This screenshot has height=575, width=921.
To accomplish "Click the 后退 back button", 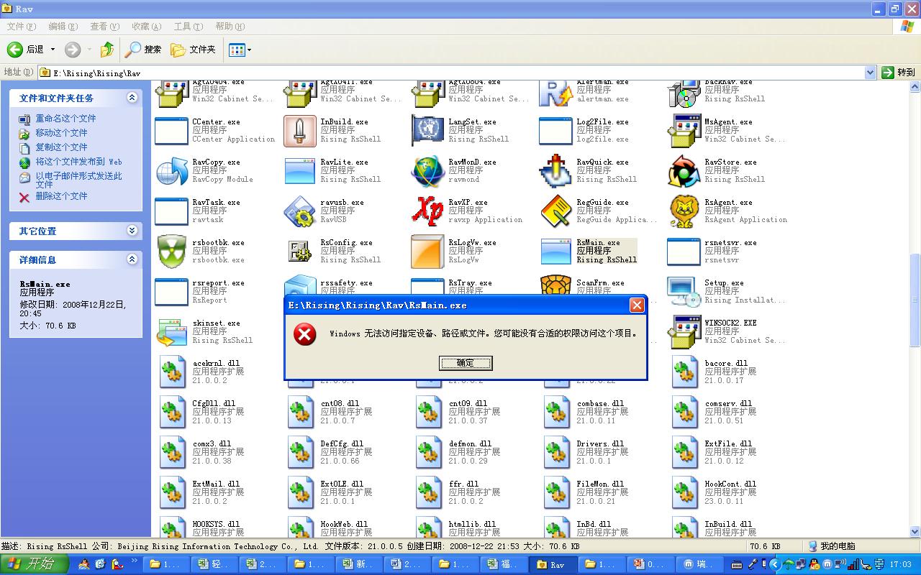I will 26,50.
